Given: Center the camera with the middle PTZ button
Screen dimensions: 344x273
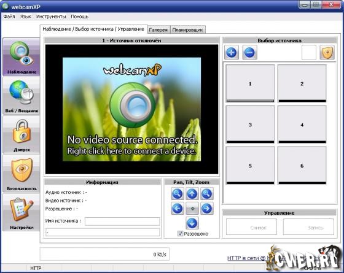Looking at the screenshot, I should click(x=192, y=209).
